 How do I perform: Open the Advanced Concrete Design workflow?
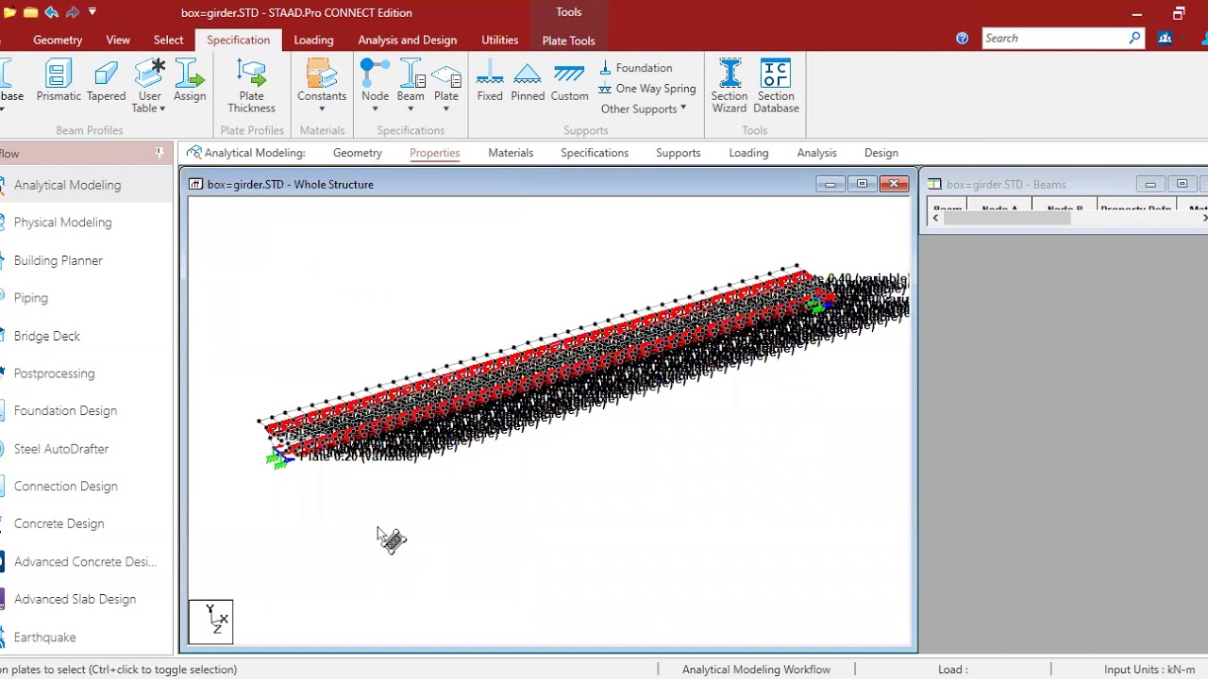click(87, 562)
